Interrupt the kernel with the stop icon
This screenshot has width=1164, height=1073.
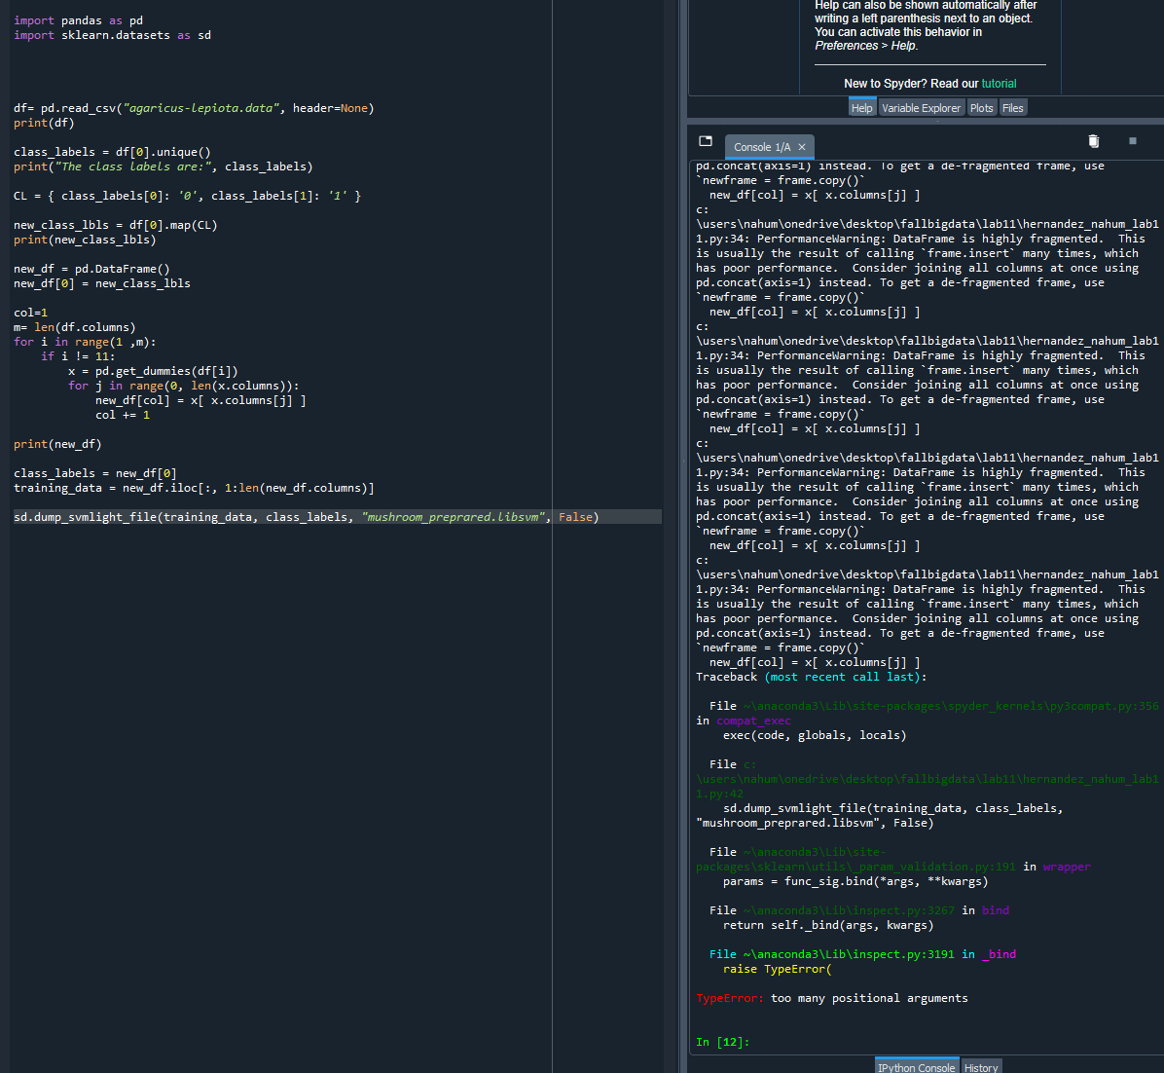tap(1131, 141)
